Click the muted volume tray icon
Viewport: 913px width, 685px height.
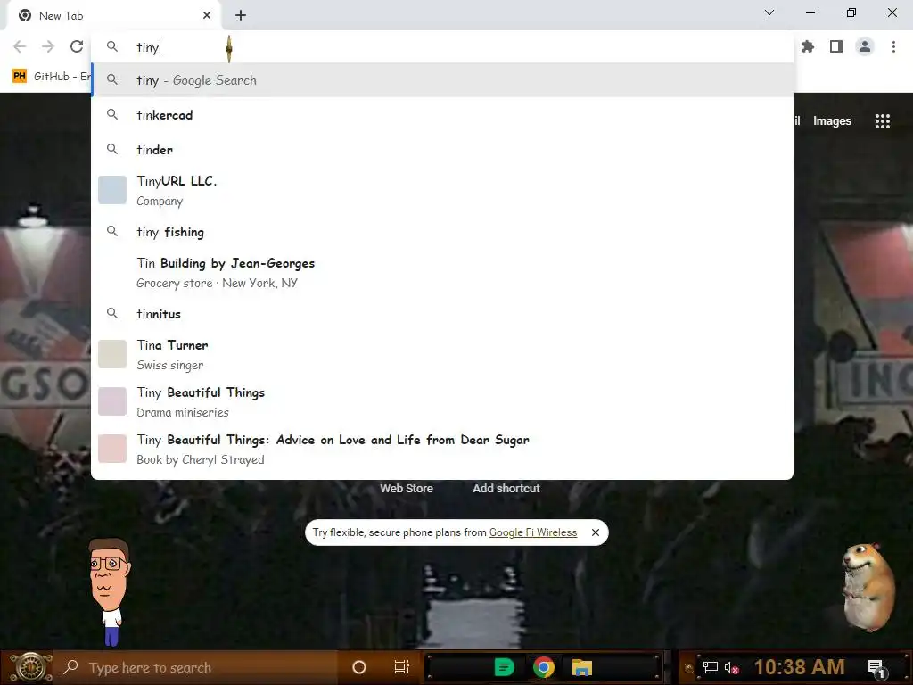point(732,667)
